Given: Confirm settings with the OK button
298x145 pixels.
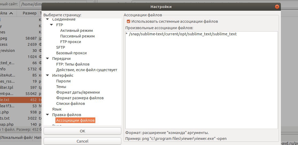Looking at the screenshot, I should [82, 131].
